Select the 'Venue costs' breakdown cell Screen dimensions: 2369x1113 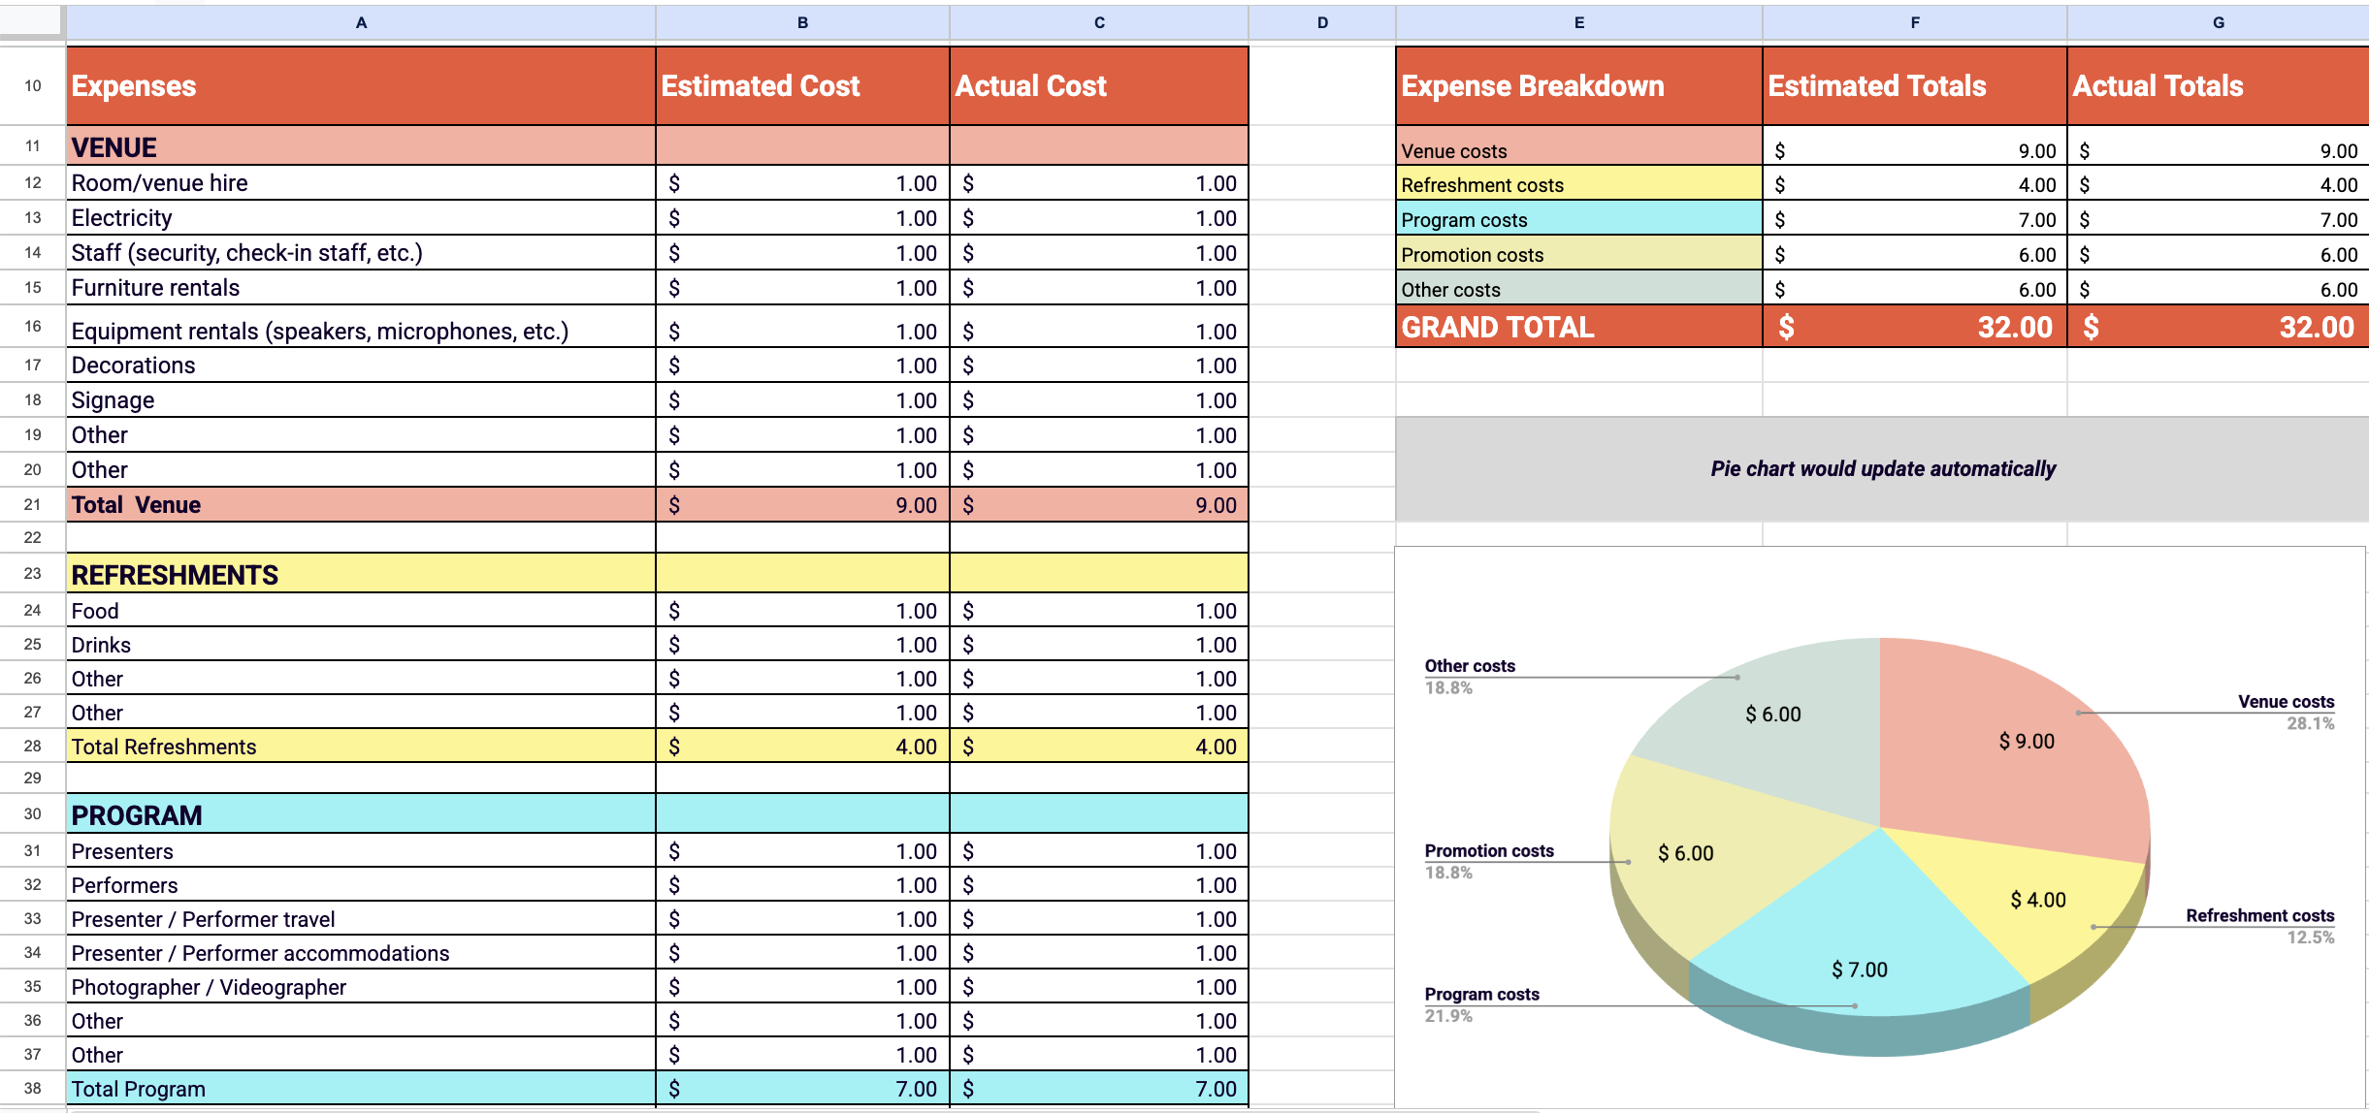click(1579, 146)
